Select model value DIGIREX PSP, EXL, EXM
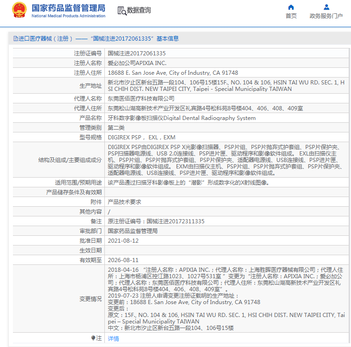This screenshot has height=347, width=351. (x=141, y=138)
